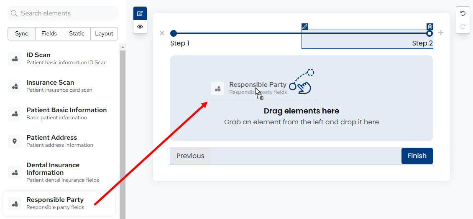
Task: Click the undo arrow icon
Action: point(463,13)
